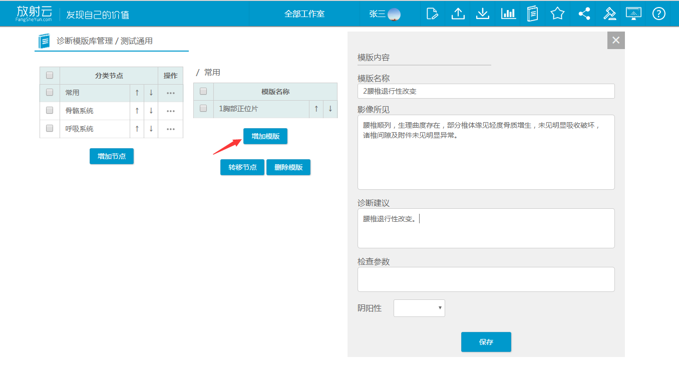Click the upload icon in top toolbar
Viewport: 679px width, 371px height.
[458, 14]
